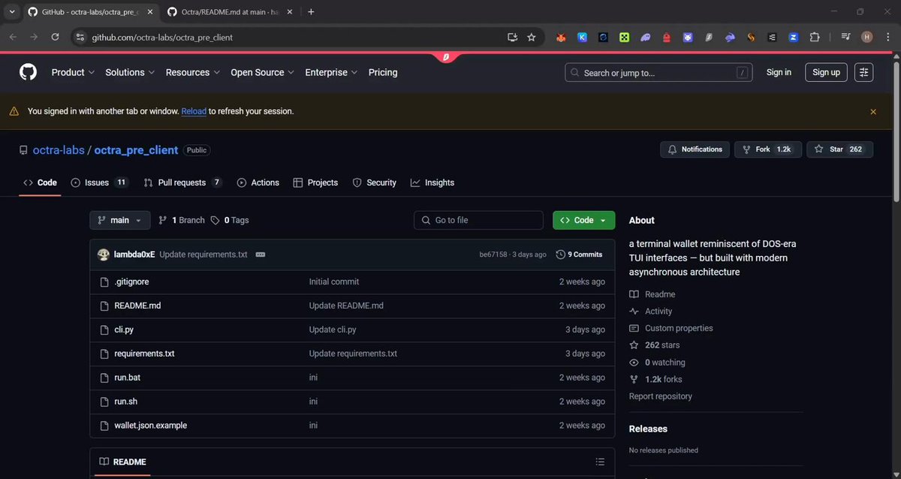View site information icon in address bar

coord(81,37)
